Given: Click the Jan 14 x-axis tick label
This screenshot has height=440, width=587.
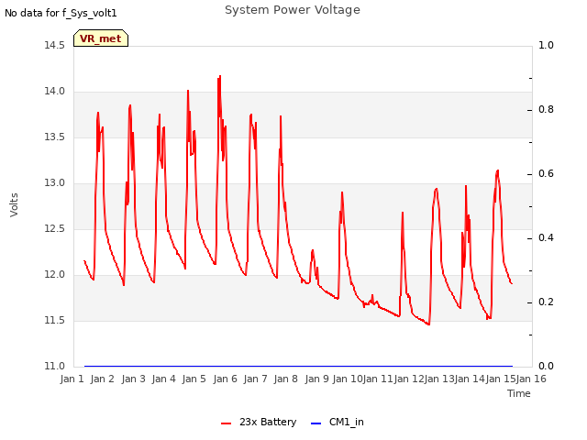Looking at the screenshot, I should [470, 379].
